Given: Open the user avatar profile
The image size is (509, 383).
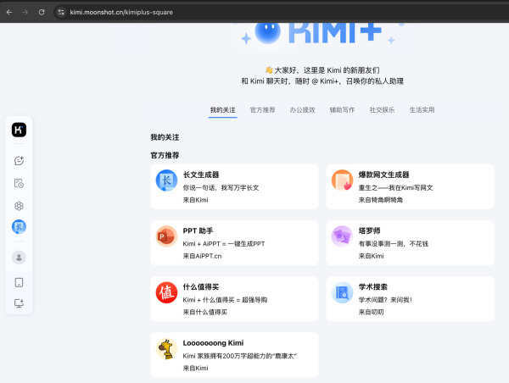Looking at the screenshot, I should (19, 258).
